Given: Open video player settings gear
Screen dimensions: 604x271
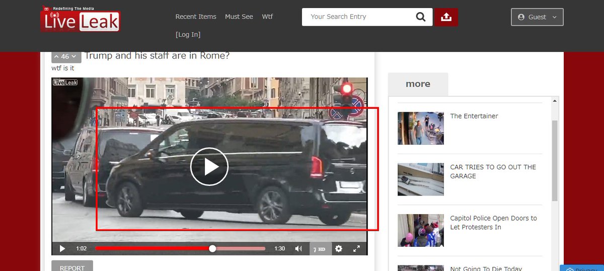Looking at the screenshot, I should click(x=339, y=248).
